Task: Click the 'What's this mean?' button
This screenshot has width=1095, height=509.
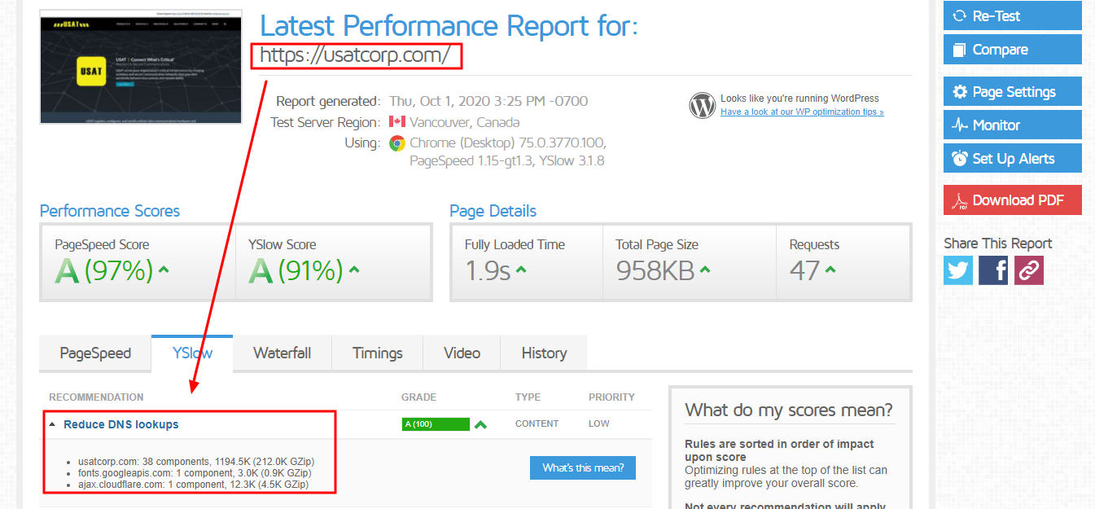Action: (583, 467)
